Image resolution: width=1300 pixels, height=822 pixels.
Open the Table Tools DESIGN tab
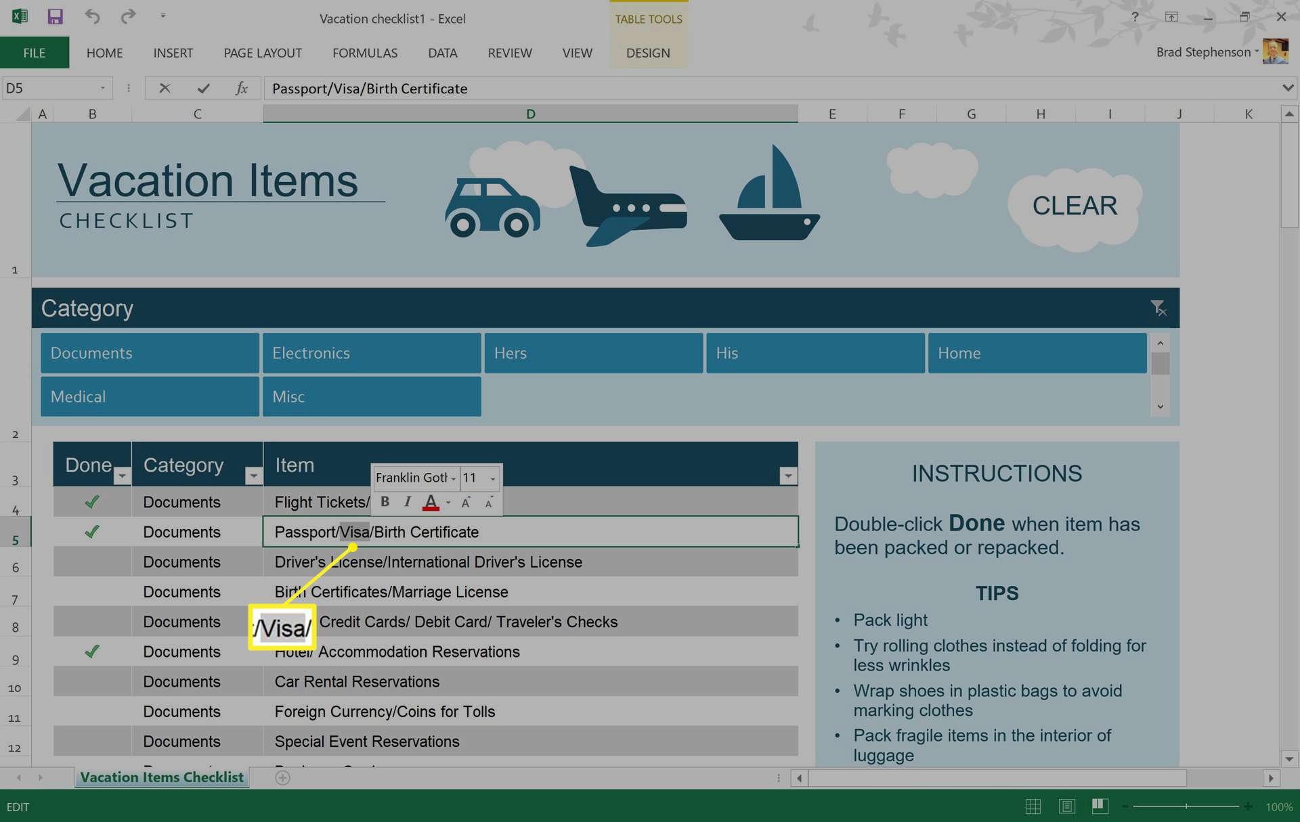pyautogui.click(x=648, y=53)
